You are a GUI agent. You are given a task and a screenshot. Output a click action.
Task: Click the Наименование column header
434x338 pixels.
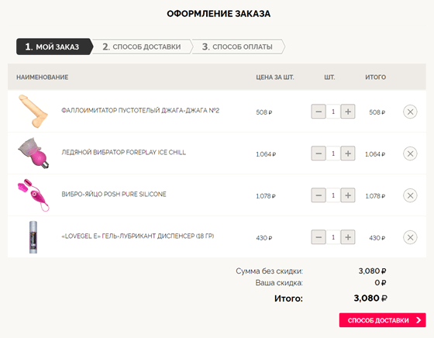tap(43, 78)
